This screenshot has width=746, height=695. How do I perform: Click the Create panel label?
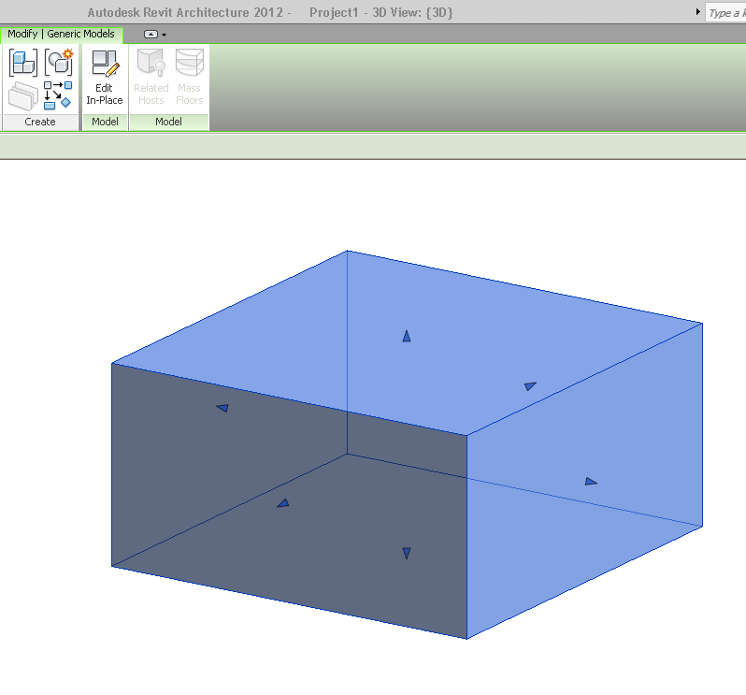pos(40,122)
